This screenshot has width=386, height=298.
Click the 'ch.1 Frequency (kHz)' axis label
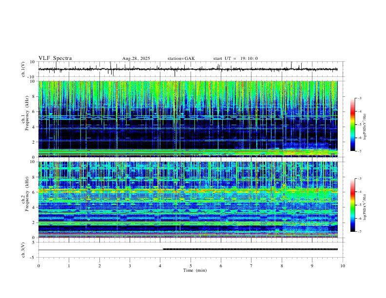(25, 113)
